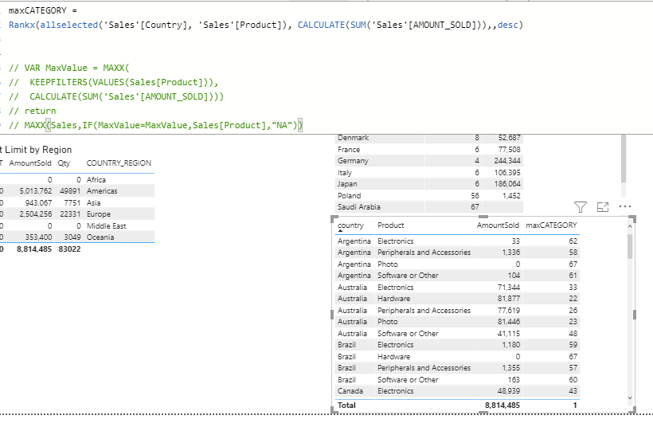Click the scroll-up arrow of table scrollbar
Screen dimensions: 653x431
point(630,226)
